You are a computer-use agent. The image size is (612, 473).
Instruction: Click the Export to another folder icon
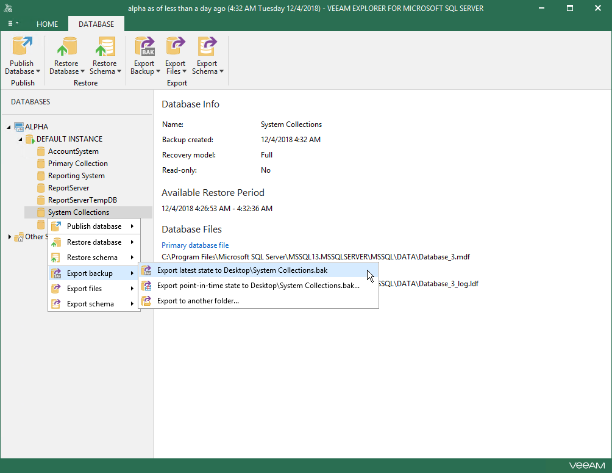[146, 301]
